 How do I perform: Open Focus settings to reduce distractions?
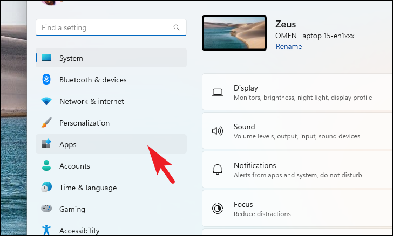[x=297, y=209]
